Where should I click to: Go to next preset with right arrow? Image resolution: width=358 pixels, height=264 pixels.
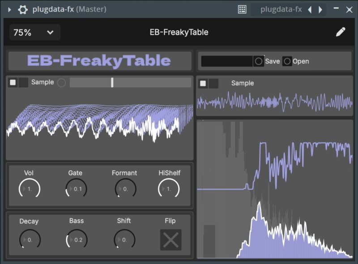[x=320, y=9]
